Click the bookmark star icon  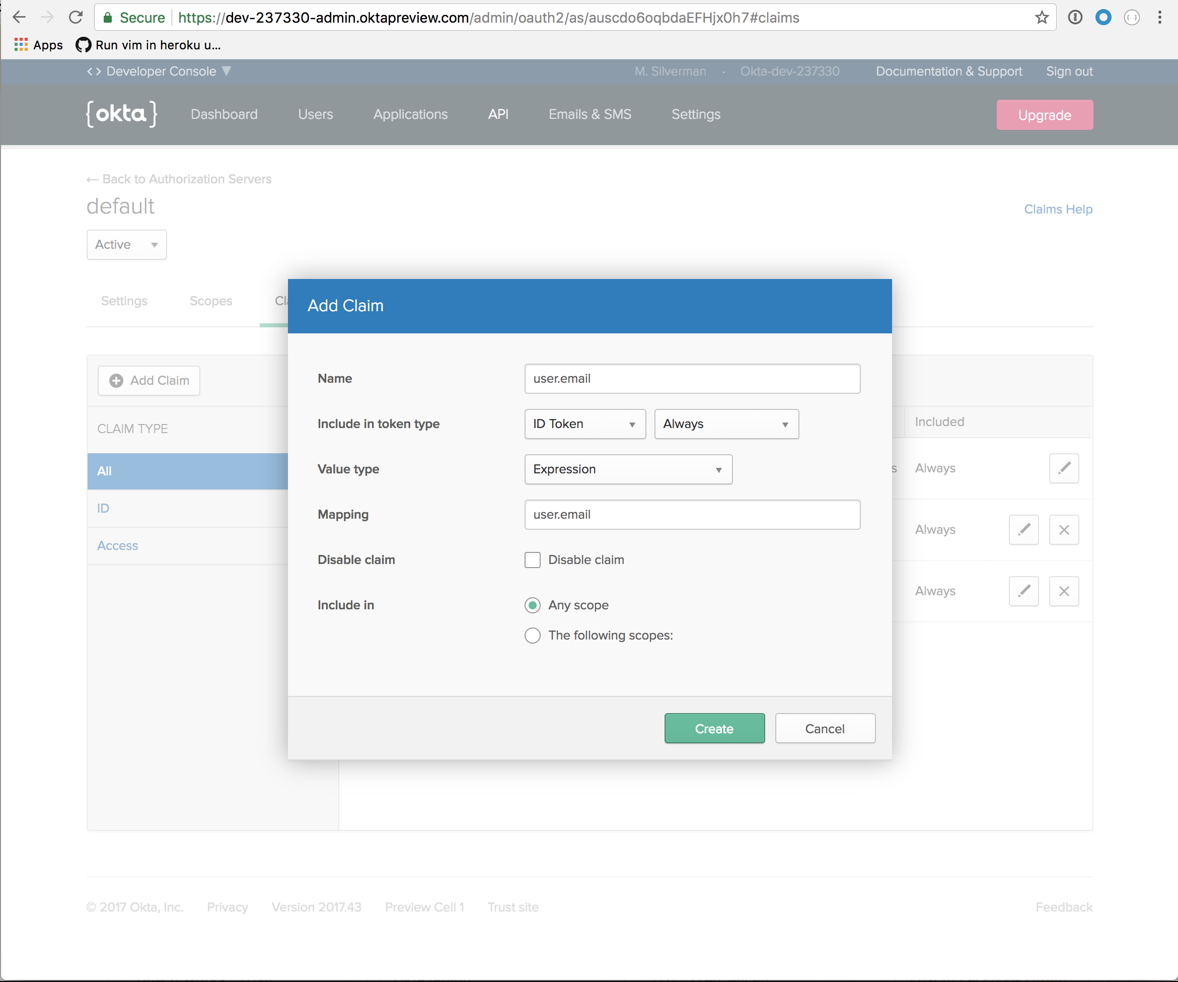click(x=1042, y=18)
